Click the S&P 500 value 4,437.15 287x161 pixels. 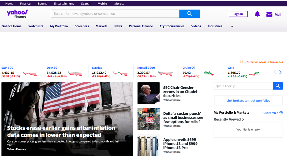[x=8, y=73]
